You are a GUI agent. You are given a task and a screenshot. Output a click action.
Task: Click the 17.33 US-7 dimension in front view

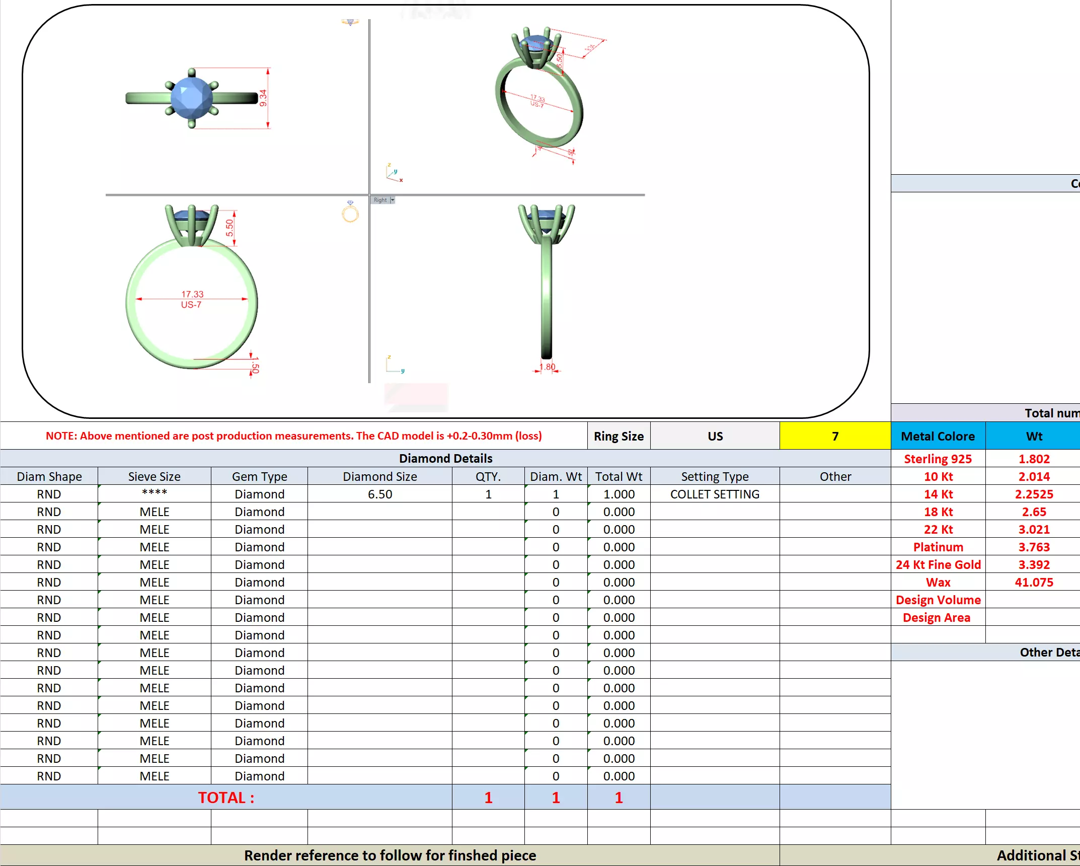[192, 299]
